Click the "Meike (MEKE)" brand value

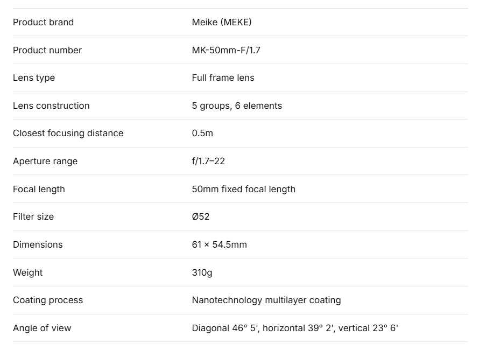[222, 22]
